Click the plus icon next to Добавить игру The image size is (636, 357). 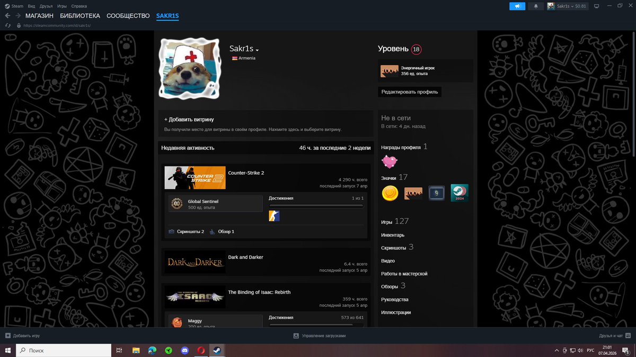click(7, 335)
